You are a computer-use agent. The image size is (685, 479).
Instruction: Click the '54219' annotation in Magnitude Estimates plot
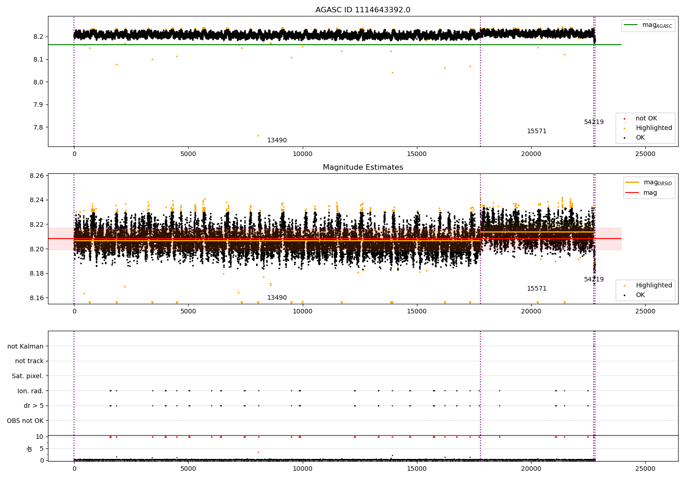click(x=594, y=280)
